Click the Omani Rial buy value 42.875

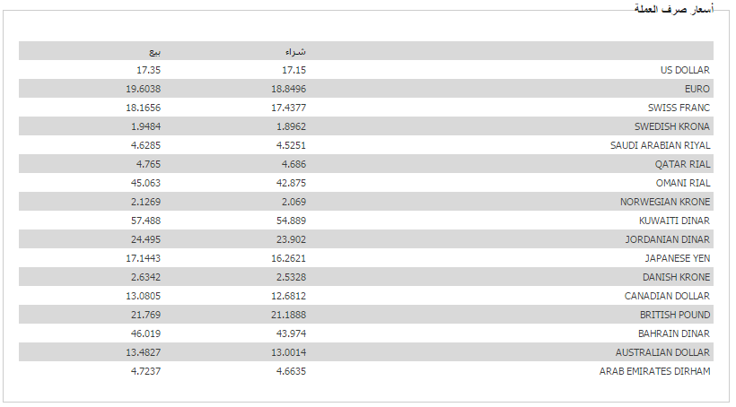click(291, 183)
